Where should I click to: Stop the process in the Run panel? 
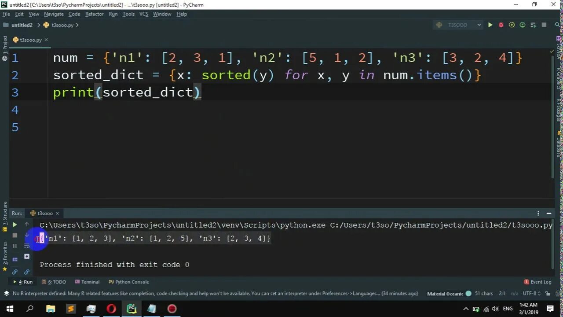pos(15,235)
